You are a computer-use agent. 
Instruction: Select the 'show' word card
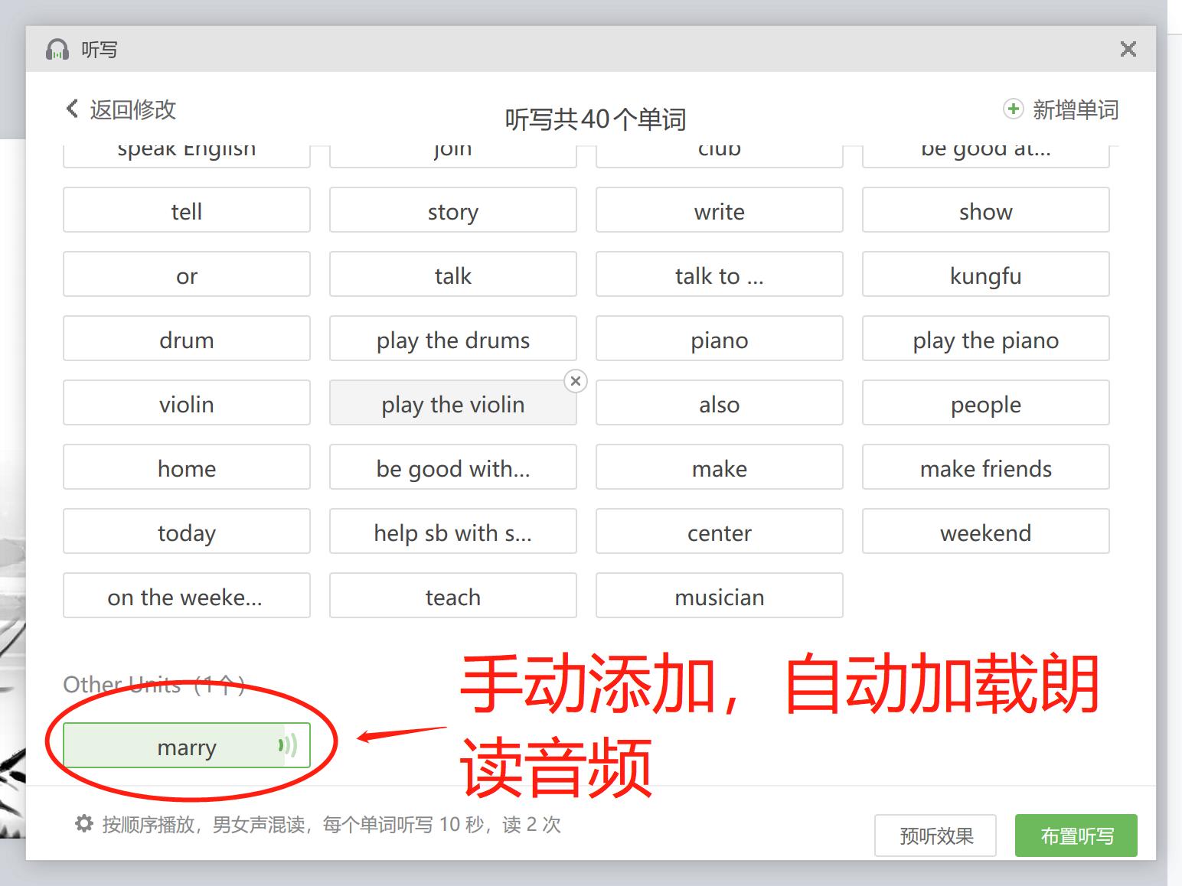pos(986,210)
